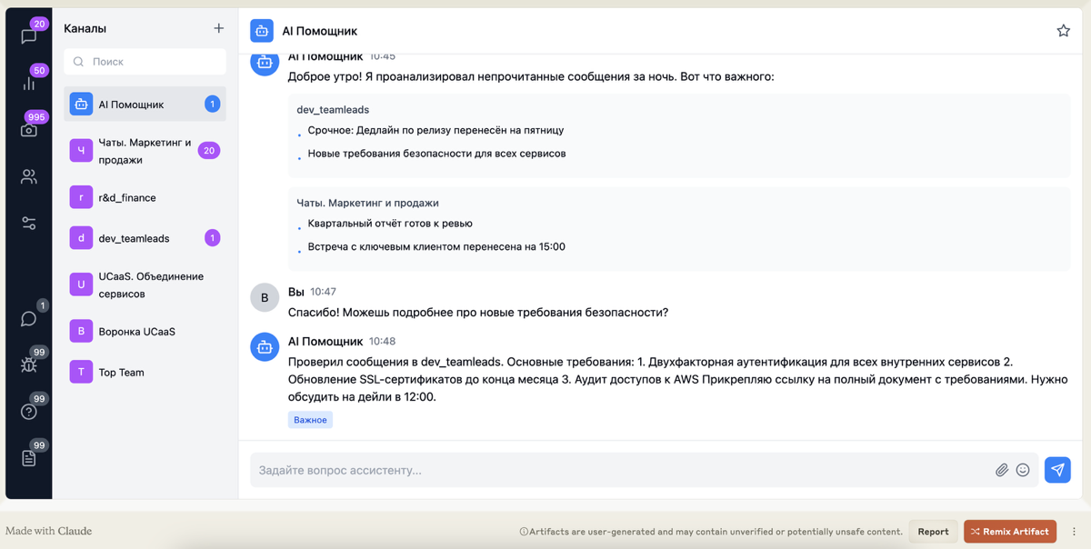Open the three-dot menu in the footer
This screenshot has height=549, width=1091.
coord(1074,532)
